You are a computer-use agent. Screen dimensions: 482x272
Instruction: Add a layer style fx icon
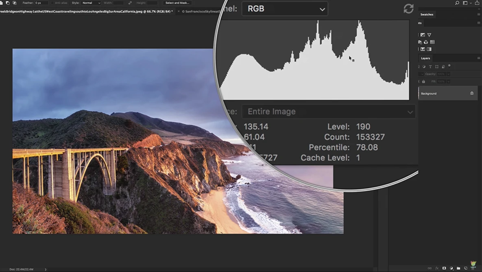point(437,268)
